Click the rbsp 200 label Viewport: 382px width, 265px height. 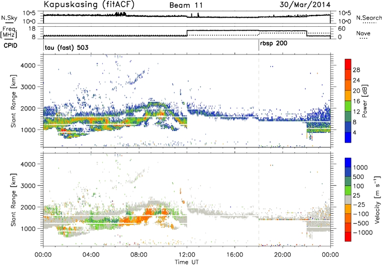coord(274,44)
